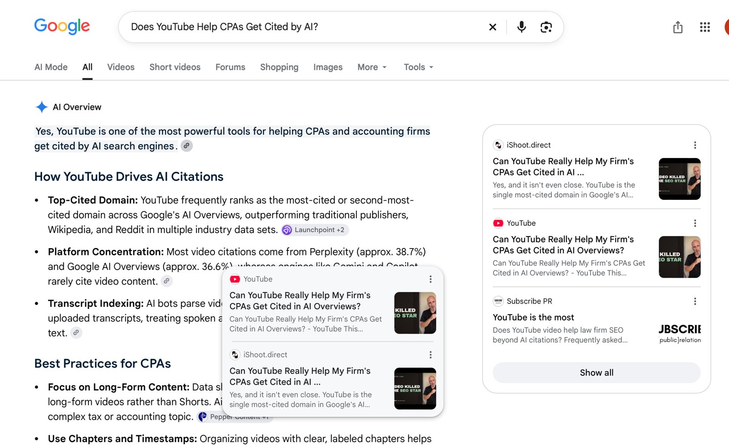This screenshot has width=729, height=447.
Task: View the Images tab
Action: (328, 67)
